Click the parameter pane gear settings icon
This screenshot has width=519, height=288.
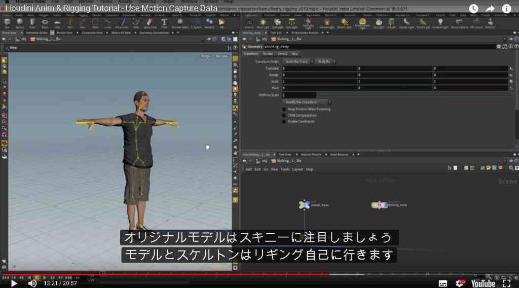click(499, 47)
